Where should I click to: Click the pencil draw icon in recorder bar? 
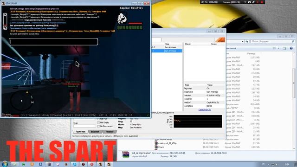pos(253,2)
